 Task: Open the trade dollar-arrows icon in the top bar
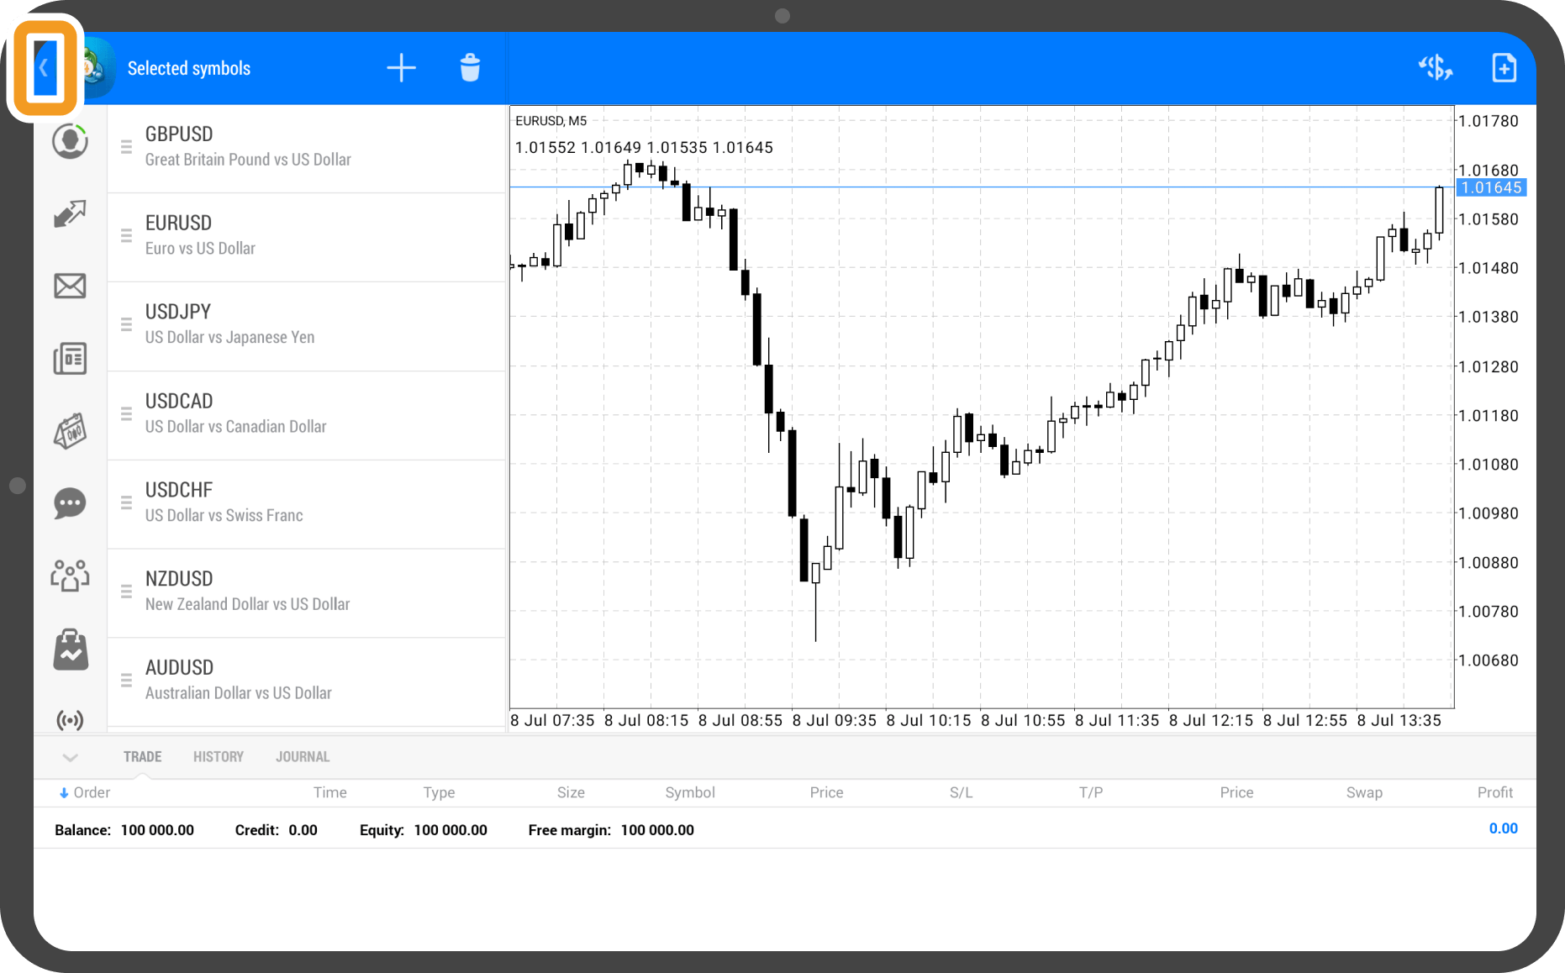click(1435, 68)
